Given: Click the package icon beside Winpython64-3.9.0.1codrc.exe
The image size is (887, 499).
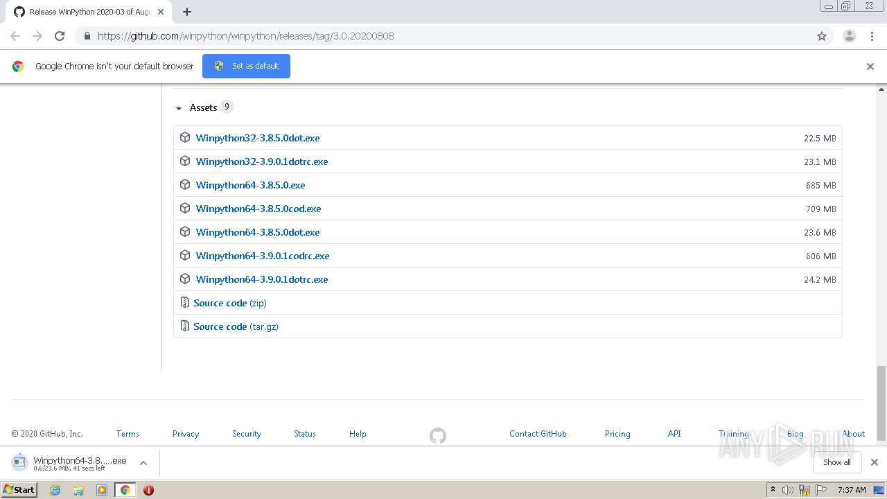Looking at the screenshot, I should (x=185, y=255).
